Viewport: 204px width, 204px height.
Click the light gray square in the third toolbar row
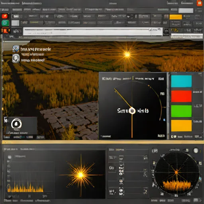pos(15,23)
